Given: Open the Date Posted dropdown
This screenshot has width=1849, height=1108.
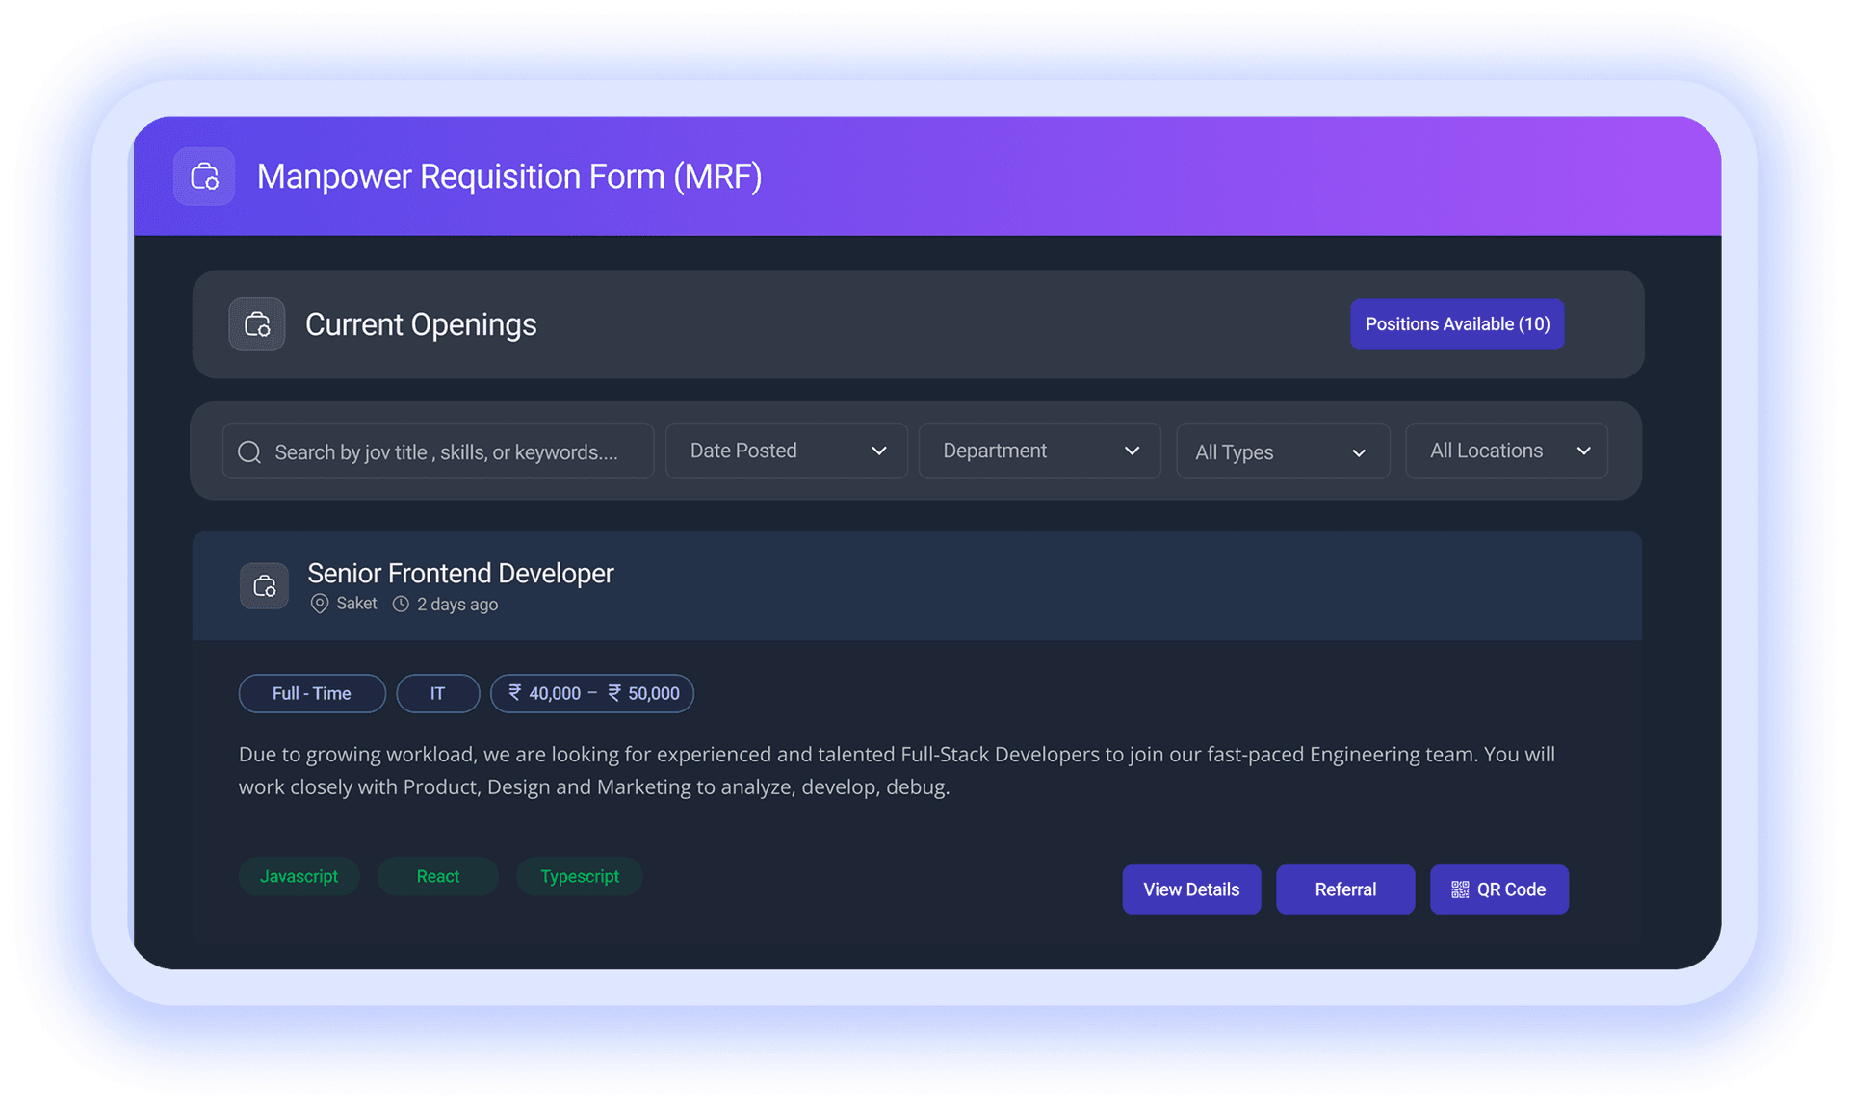Looking at the screenshot, I should point(786,451).
